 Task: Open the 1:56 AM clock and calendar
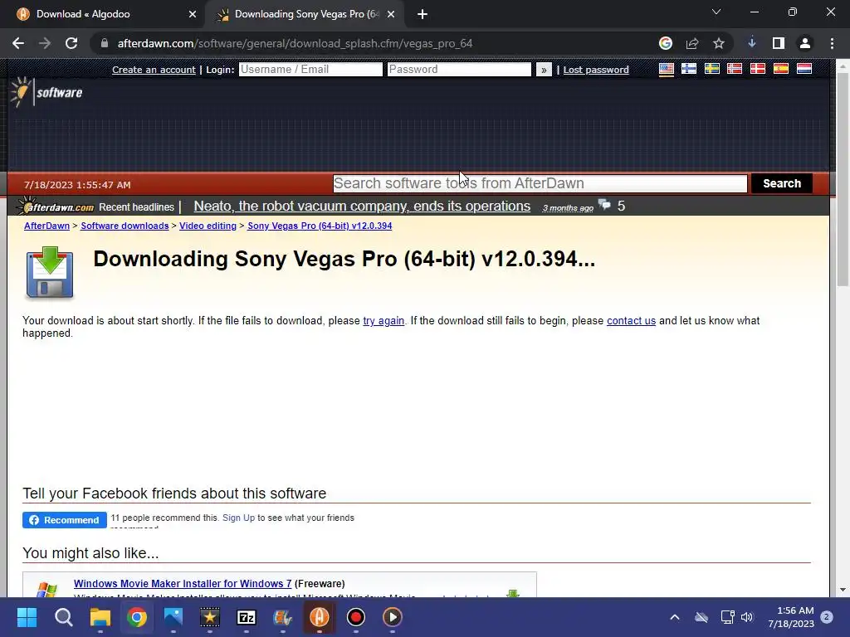pos(791,617)
